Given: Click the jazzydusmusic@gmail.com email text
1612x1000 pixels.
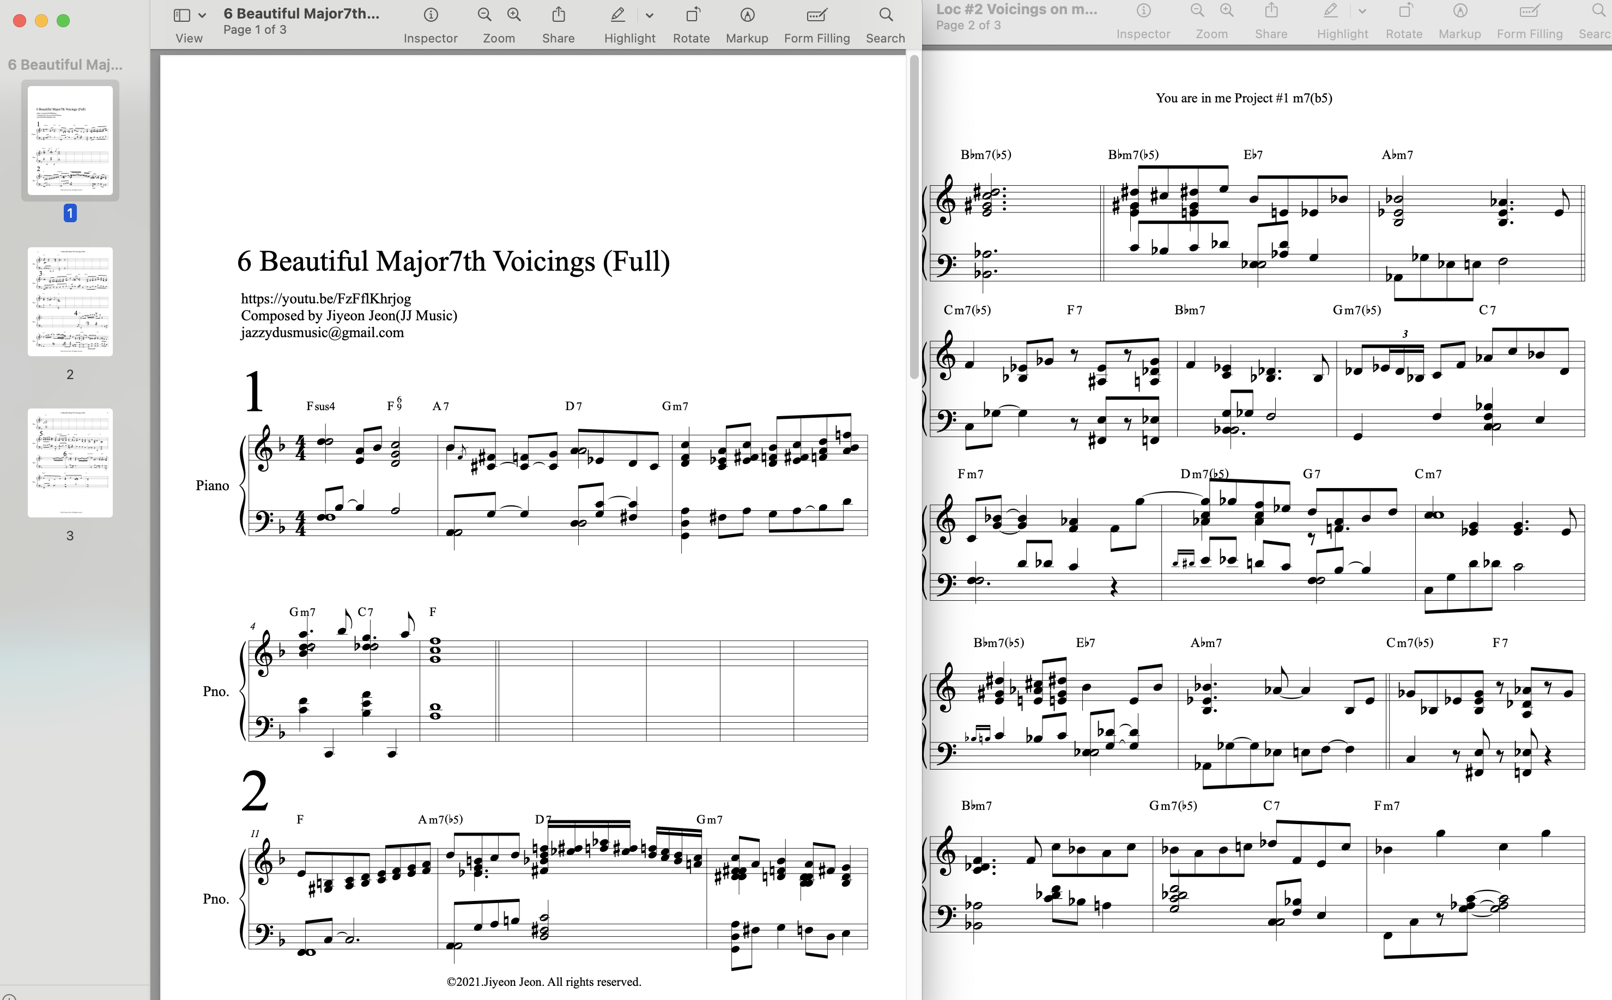Looking at the screenshot, I should tap(322, 333).
